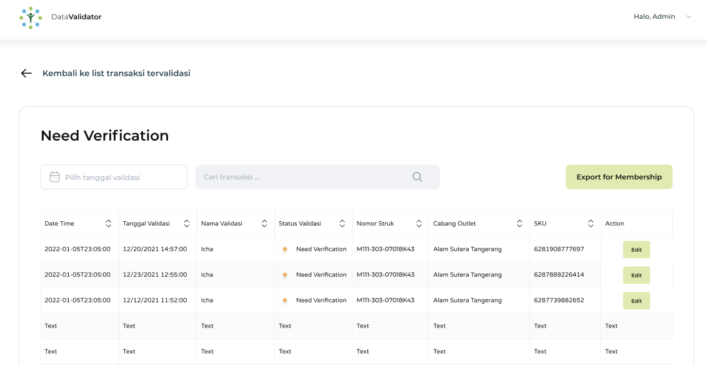Click the back arrow icon

pyautogui.click(x=26, y=73)
